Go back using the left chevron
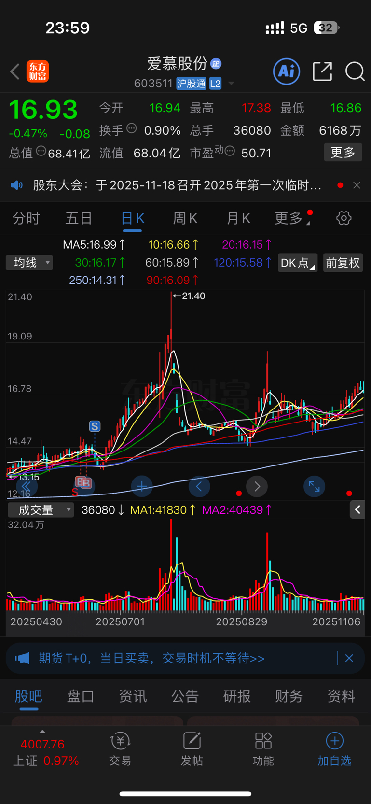Viewport: 371px width, 804px height. click(x=15, y=71)
